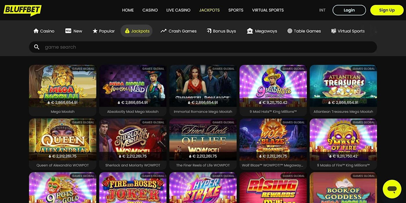
Task: Click the BluffBet logo
Action: click(23, 10)
